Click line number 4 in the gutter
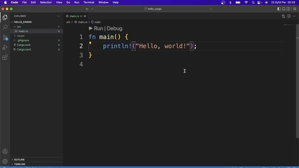 click(81, 64)
